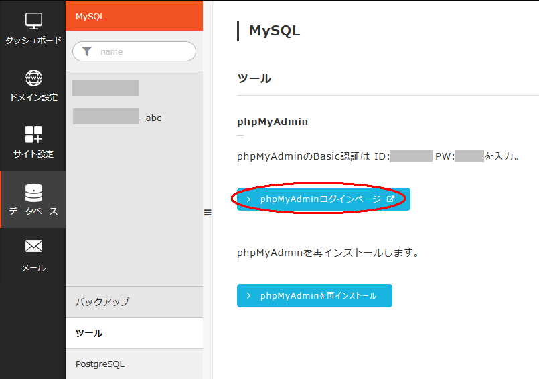Screen dimensions: 539x379
Task: Select the MySQL header tab
Action: click(134, 16)
